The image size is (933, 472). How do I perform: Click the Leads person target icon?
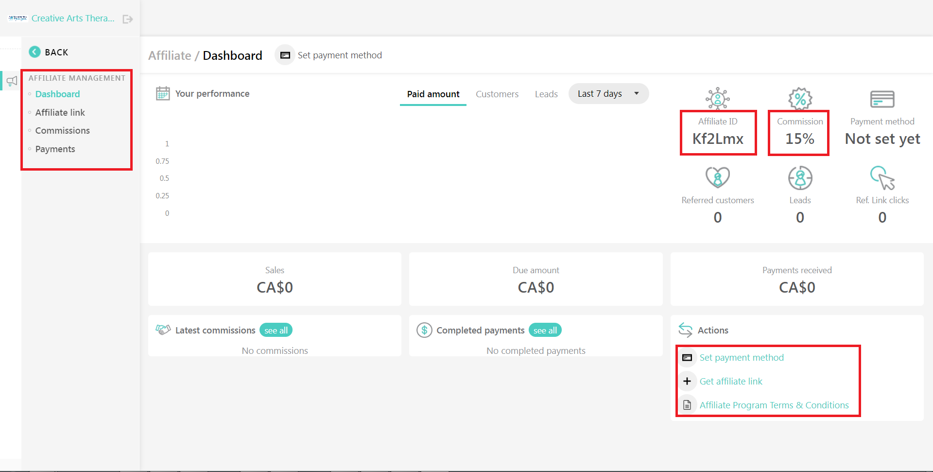click(x=800, y=177)
